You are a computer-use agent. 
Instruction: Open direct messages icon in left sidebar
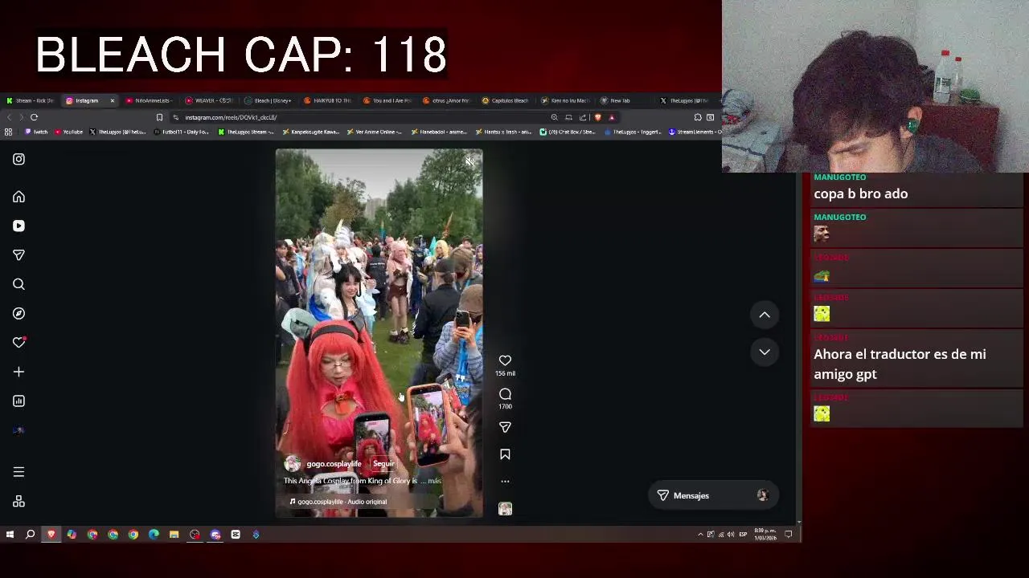click(x=18, y=255)
